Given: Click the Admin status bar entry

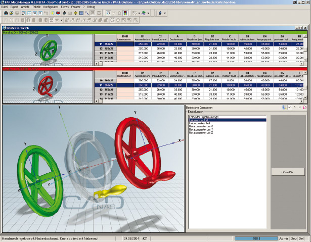Looking at the screenshot, I should (284, 238).
